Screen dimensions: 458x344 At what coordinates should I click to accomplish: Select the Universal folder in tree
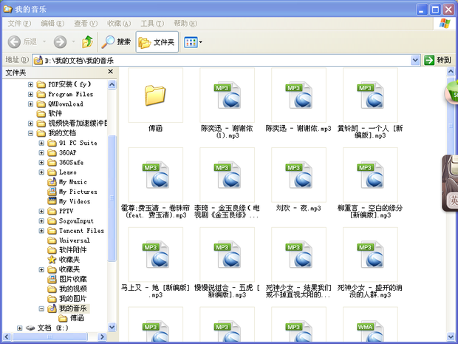click(x=69, y=240)
